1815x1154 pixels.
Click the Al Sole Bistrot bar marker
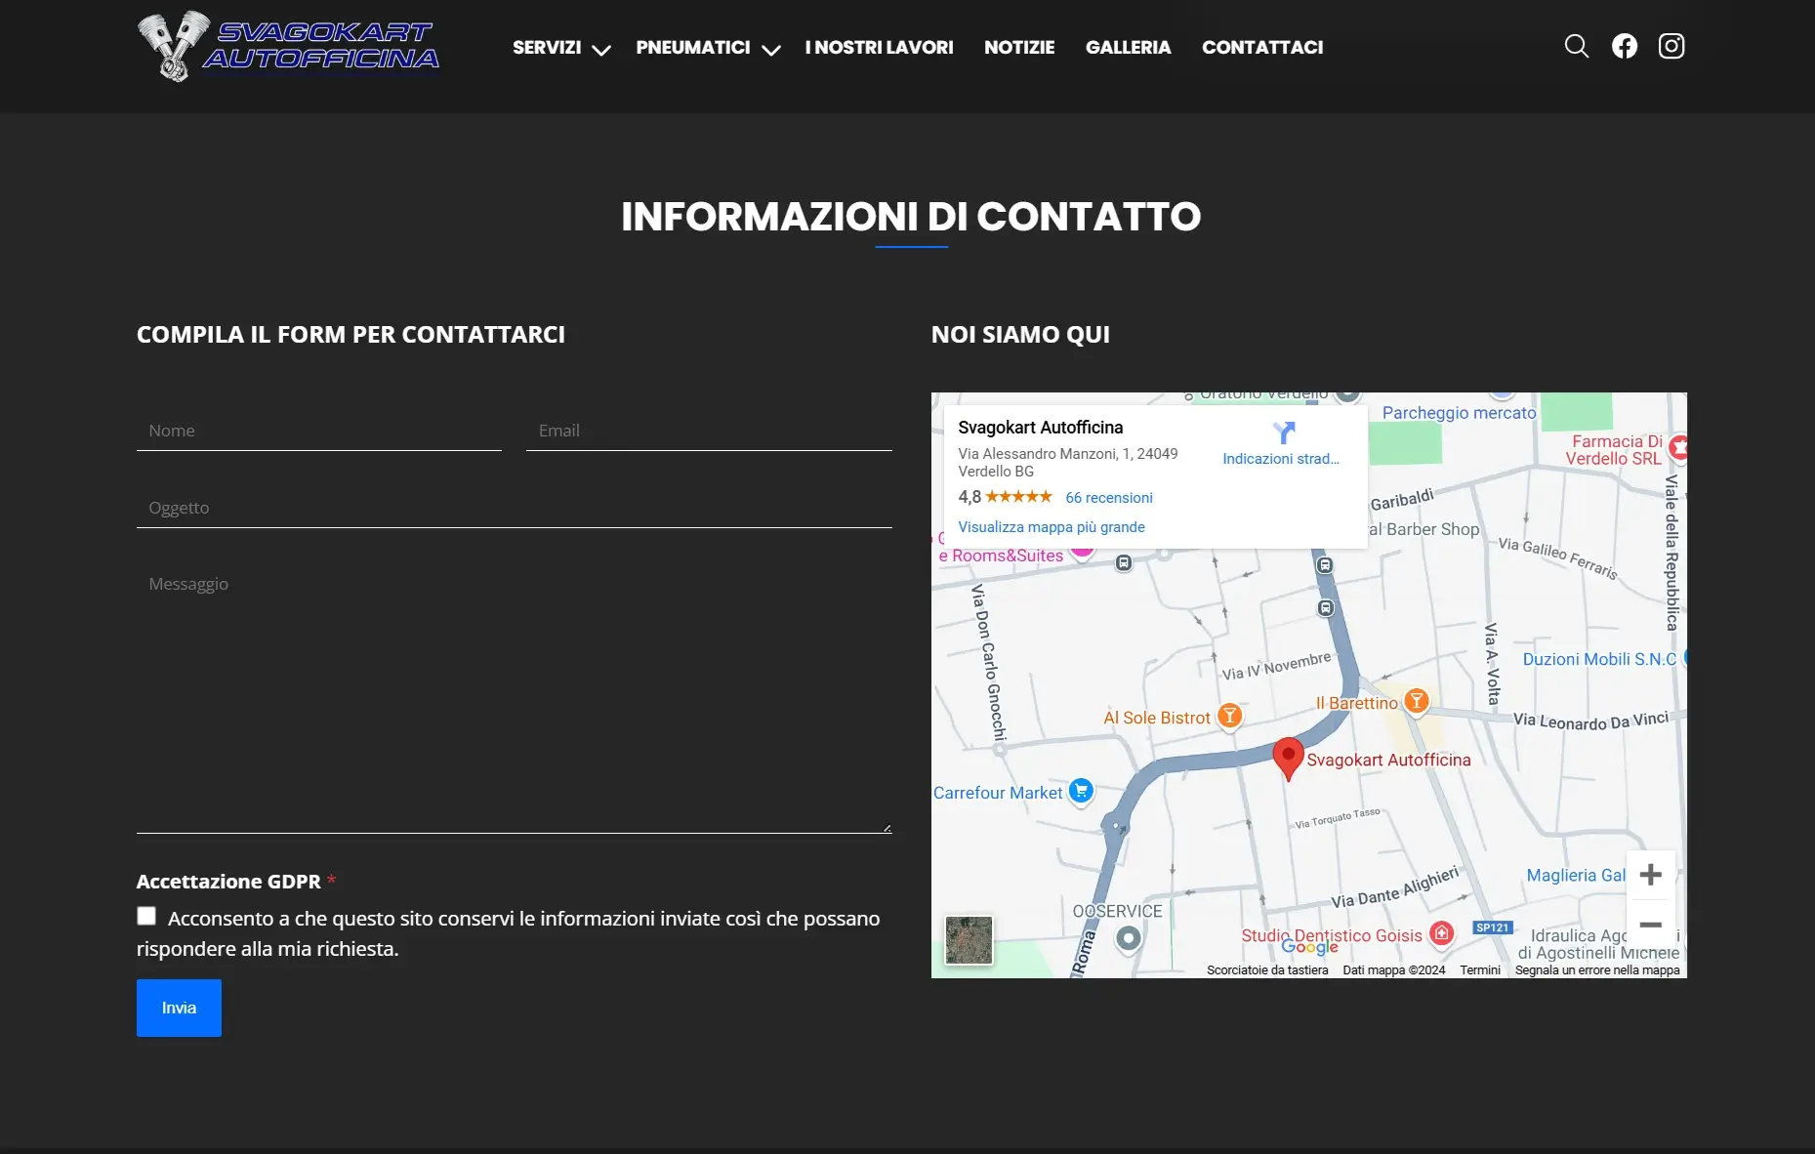[x=1230, y=716]
